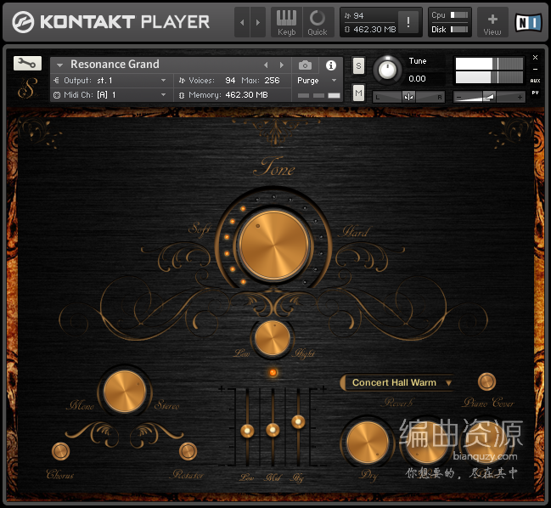Adjust the instrument volume slider
Image resolution: width=551 pixels, height=508 pixels.
pyautogui.click(x=489, y=97)
